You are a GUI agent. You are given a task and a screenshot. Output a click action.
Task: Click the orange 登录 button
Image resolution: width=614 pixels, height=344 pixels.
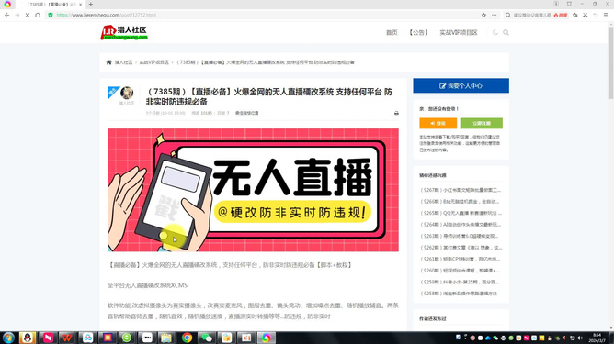pyautogui.click(x=438, y=123)
